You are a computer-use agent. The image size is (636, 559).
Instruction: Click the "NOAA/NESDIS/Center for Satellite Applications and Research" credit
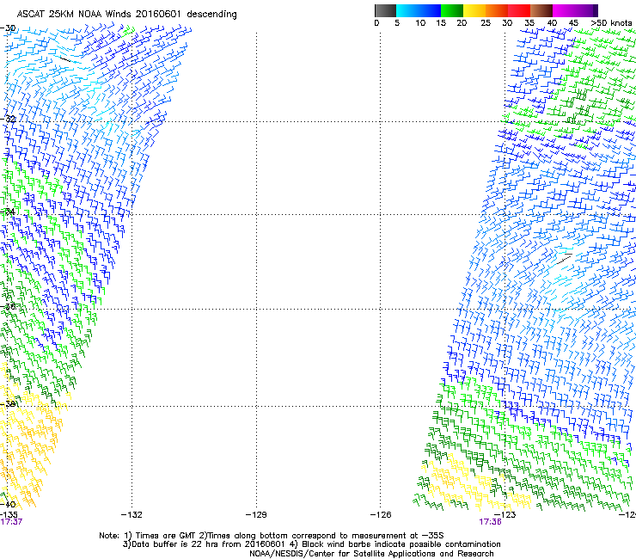pos(371,554)
